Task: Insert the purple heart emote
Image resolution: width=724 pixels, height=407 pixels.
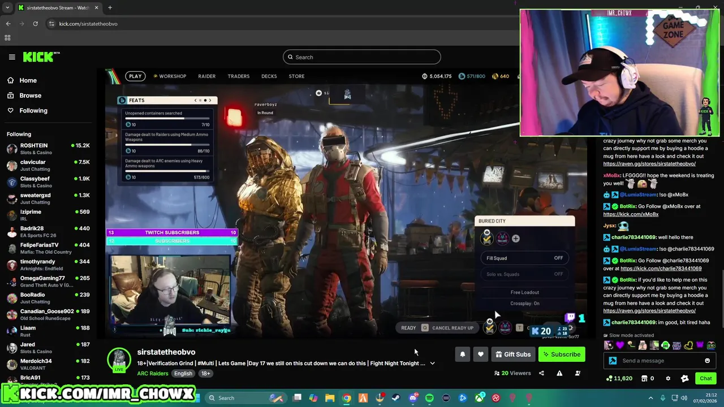Action: tap(619, 345)
